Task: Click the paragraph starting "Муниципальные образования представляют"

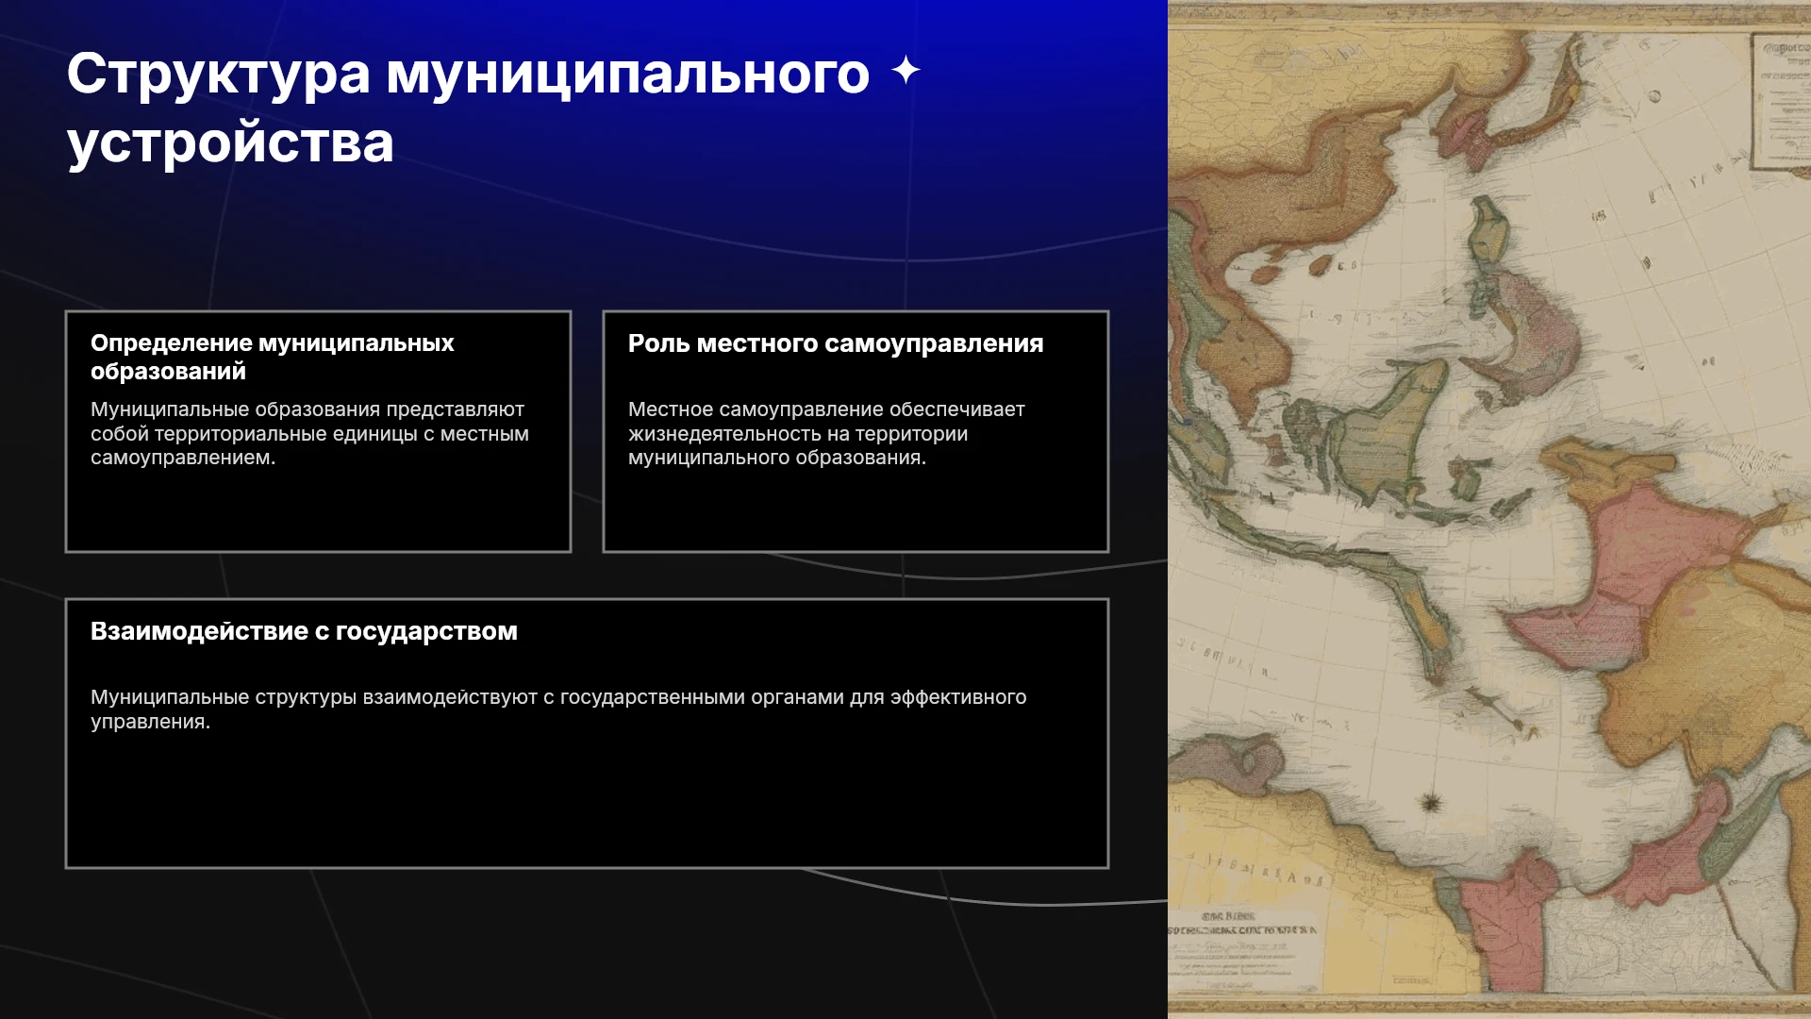Action: pos(309,433)
